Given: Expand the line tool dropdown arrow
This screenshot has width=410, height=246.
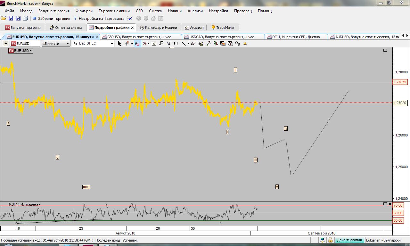Looking at the screenshot, I should (188, 44).
